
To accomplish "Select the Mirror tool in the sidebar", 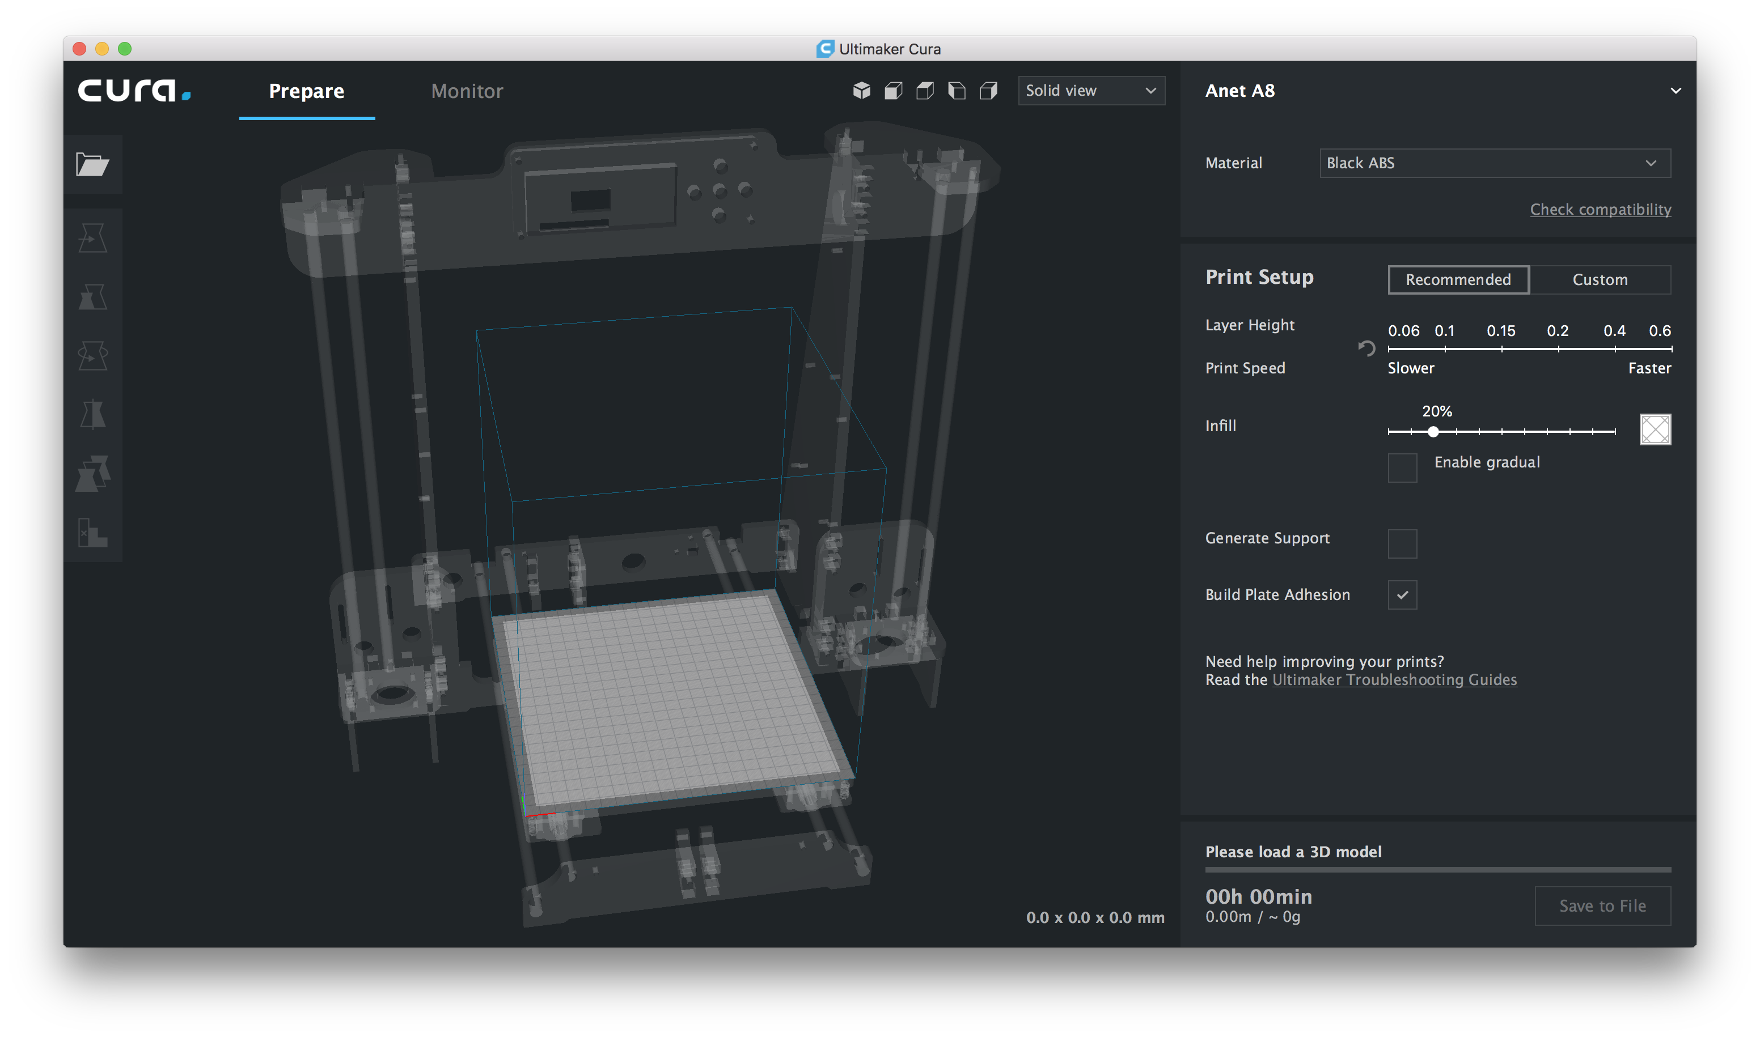I will [x=92, y=415].
